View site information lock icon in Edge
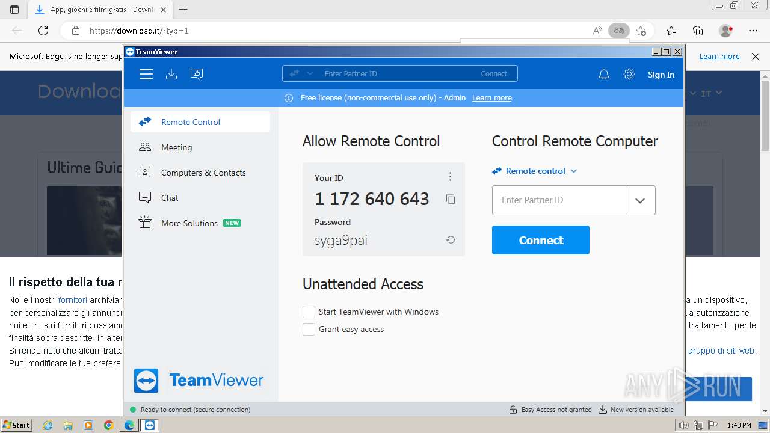 pos(76,31)
